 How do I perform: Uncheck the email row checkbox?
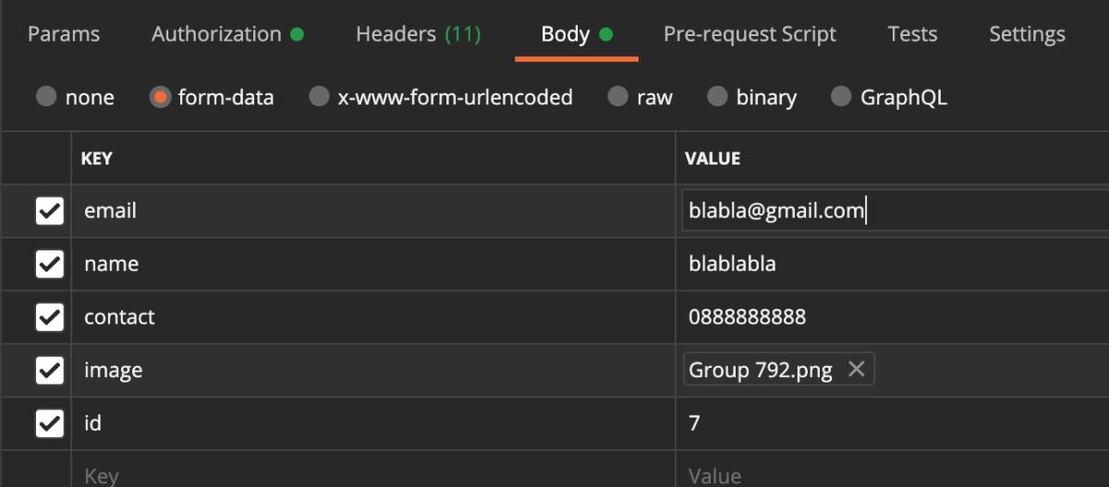pyautogui.click(x=49, y=212)
